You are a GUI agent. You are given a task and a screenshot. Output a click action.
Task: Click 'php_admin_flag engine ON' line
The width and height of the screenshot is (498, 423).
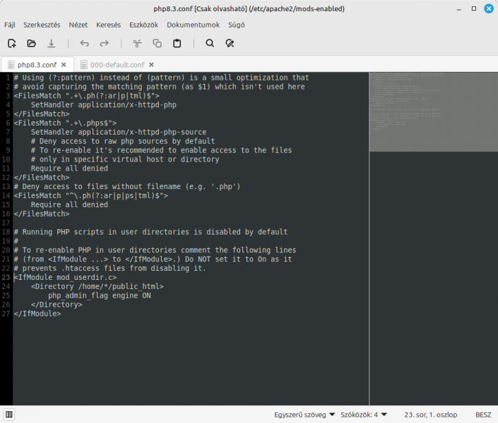(x=100, y=295)
